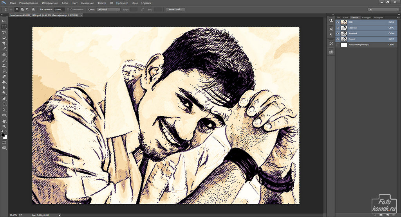Toggle the Сглаживание checkbox
401x217 pixels.
pyautogui.click(x=68, y=9)
